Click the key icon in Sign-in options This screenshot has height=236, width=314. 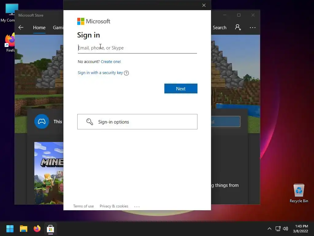90,122
